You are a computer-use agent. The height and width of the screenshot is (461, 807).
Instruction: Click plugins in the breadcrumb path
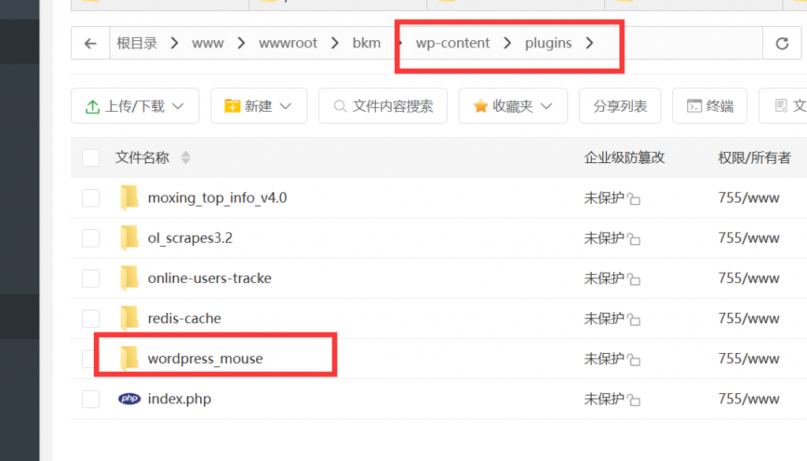(x=549, y=43)
